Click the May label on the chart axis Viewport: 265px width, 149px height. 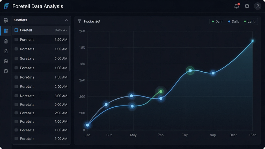click(x=133, y=135)
